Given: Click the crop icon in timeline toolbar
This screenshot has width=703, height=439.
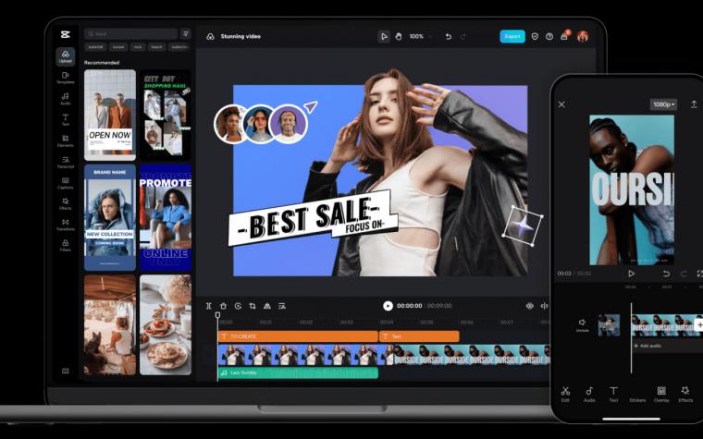Looking at the screenshot, I should tap(253, 306).
